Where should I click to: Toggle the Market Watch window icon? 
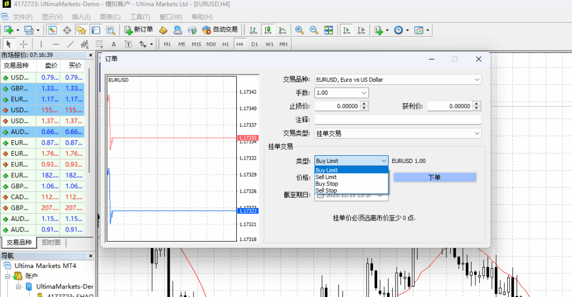(52, 30)
